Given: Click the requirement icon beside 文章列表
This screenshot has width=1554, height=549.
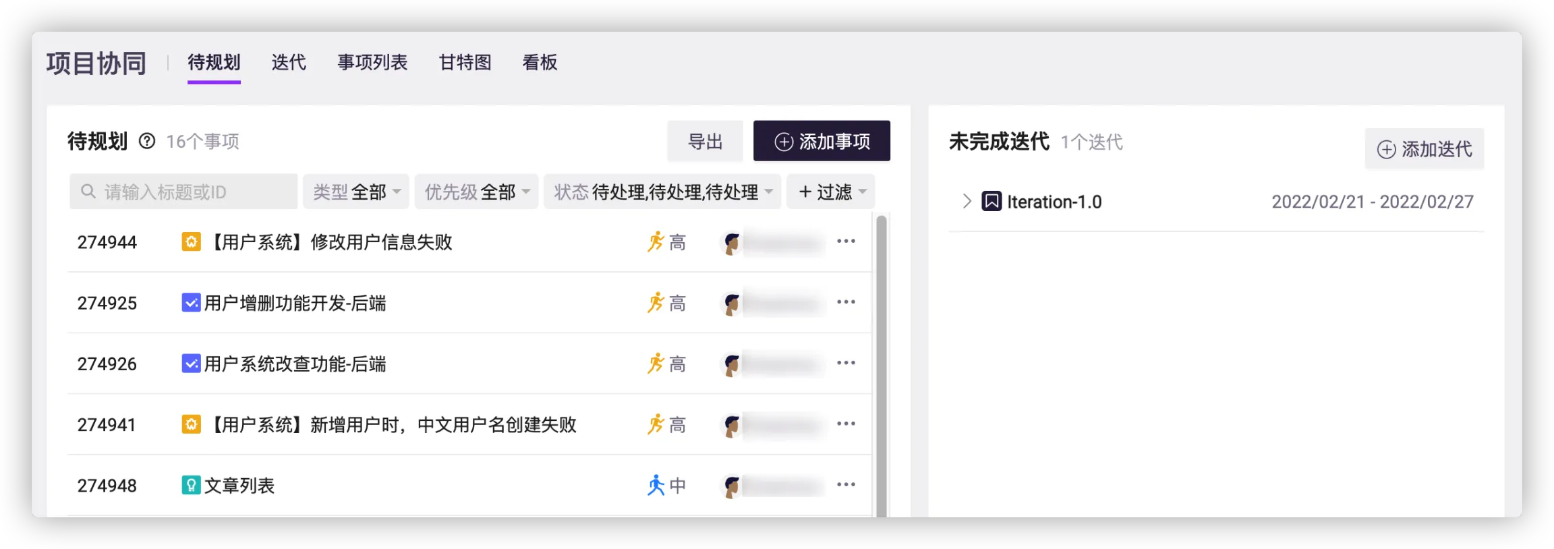Looking at the screenshot, I should (191, 485).
